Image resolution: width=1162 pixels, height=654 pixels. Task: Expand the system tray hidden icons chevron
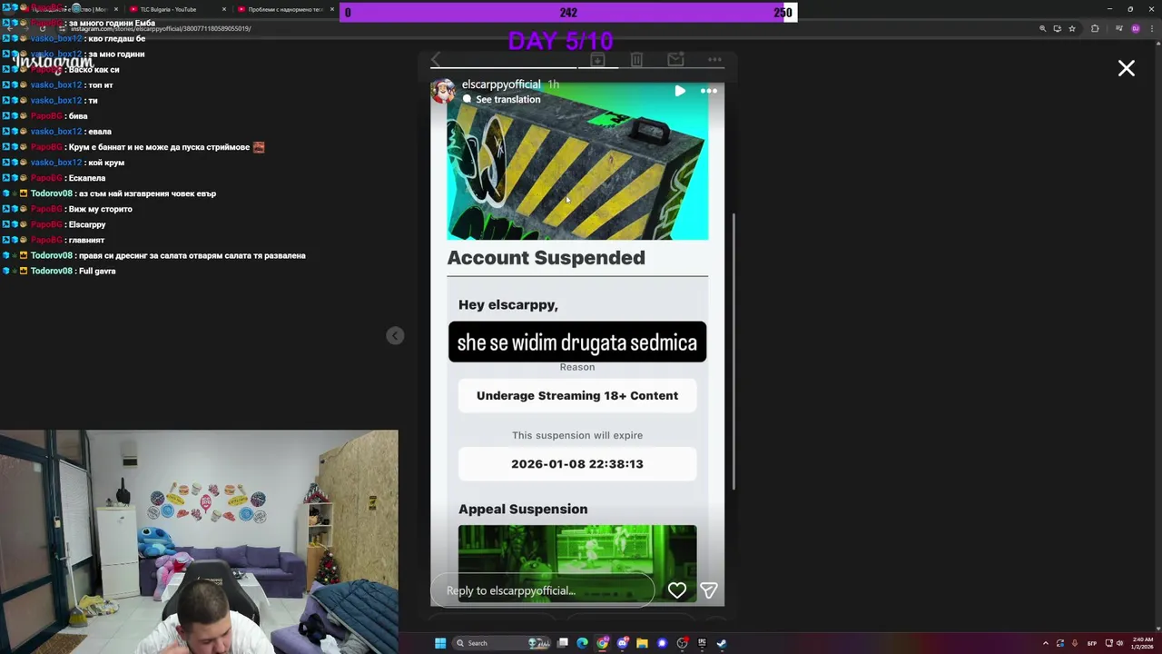(x=1045, y=643)
